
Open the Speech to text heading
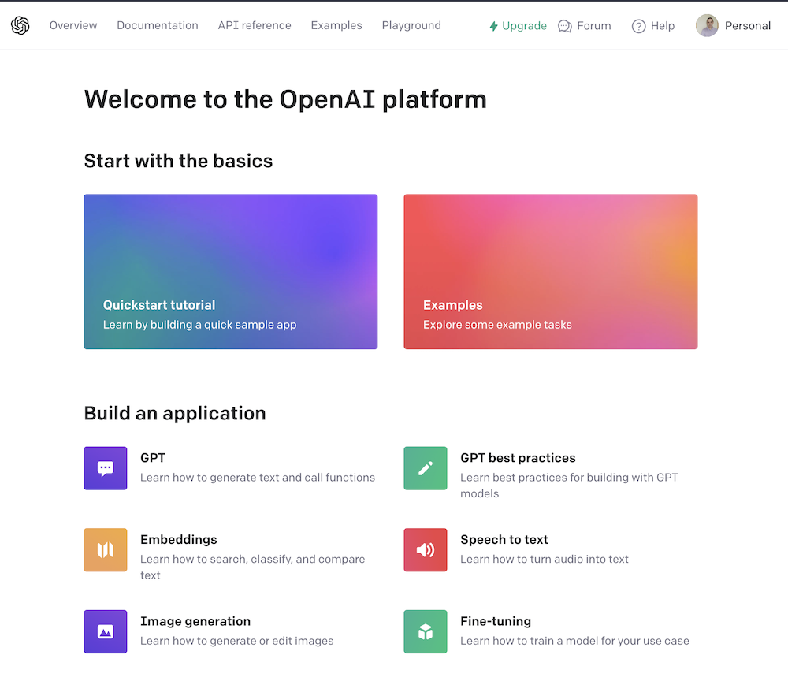click(x=504, y=540)
